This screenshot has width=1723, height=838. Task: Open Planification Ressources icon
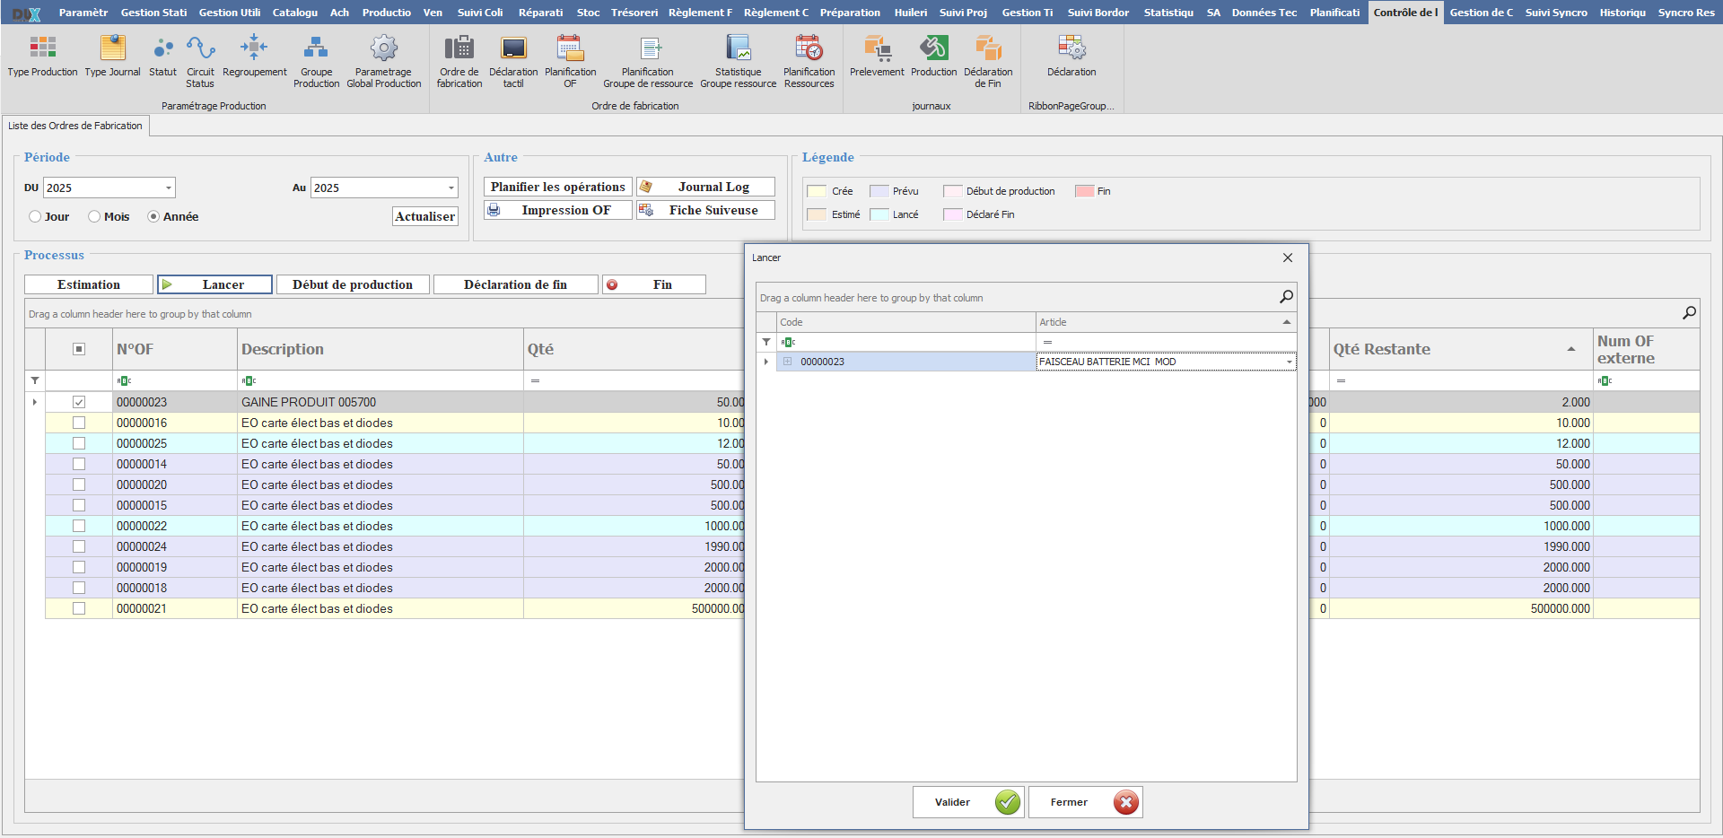coord(809,48)
